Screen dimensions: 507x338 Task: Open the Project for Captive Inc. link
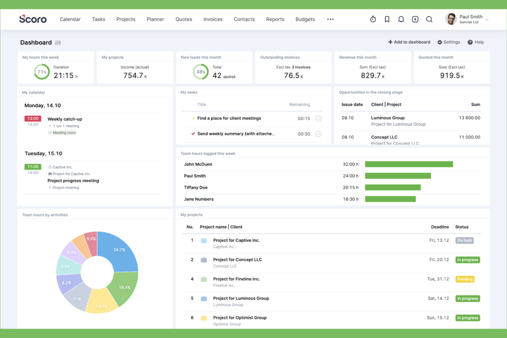point(236,240)
